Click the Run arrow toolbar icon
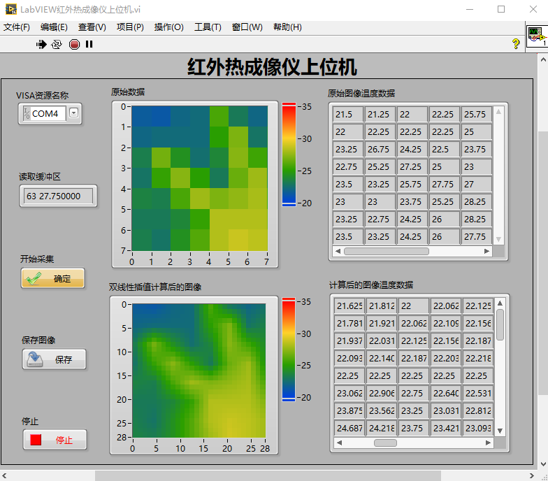The image size is (548, 481). click(41, 45)
